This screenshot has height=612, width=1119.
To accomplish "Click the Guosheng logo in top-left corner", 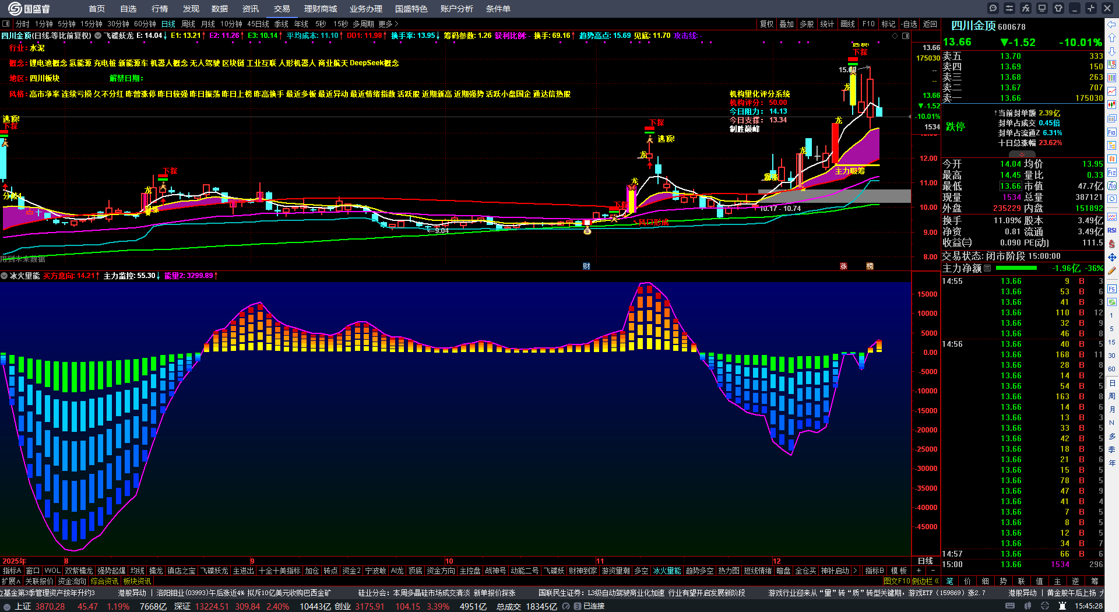I will pos(29,8).
